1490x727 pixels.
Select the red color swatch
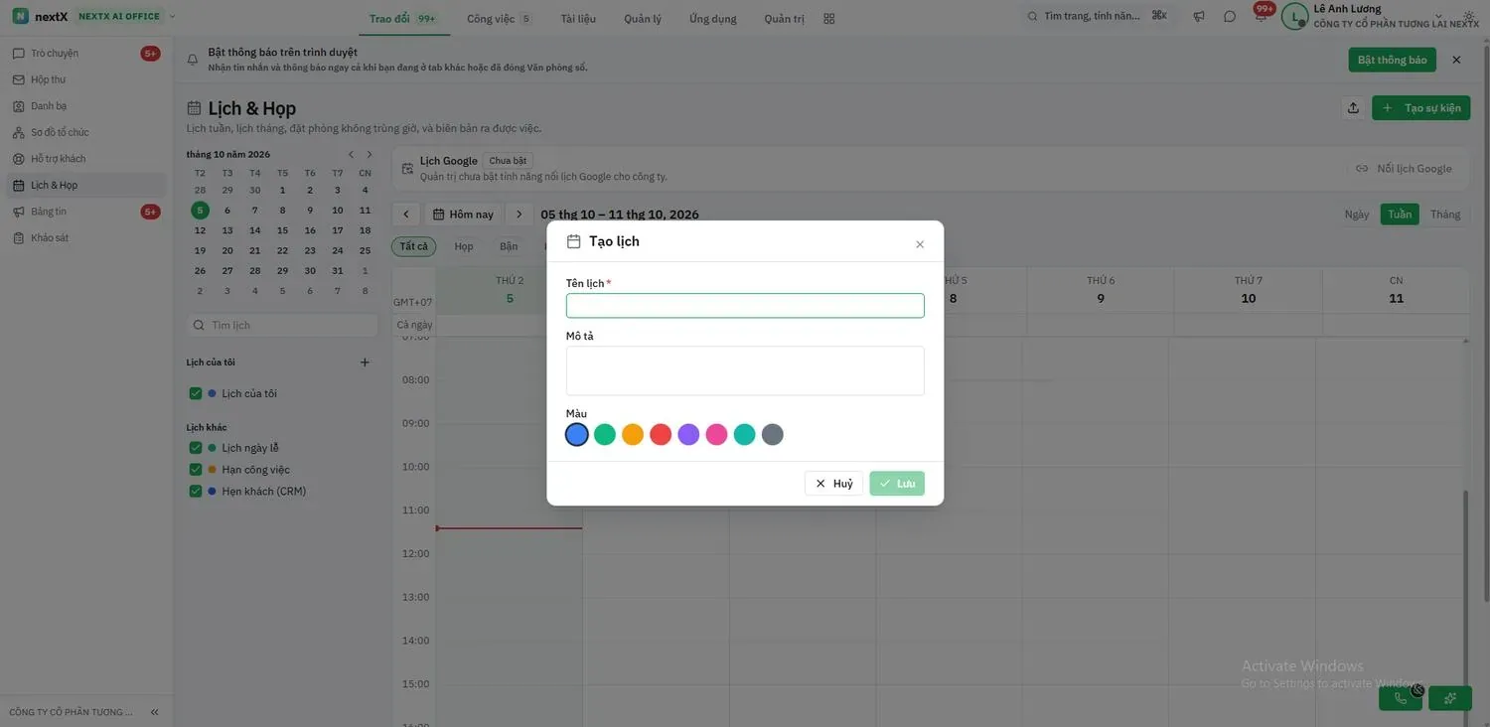pyautogui.click(x=661, y=435)
